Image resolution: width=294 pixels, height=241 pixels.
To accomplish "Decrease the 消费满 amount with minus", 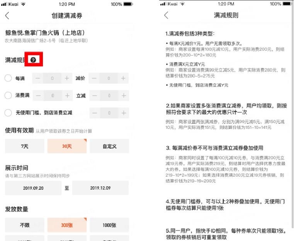I will (38, 96).
